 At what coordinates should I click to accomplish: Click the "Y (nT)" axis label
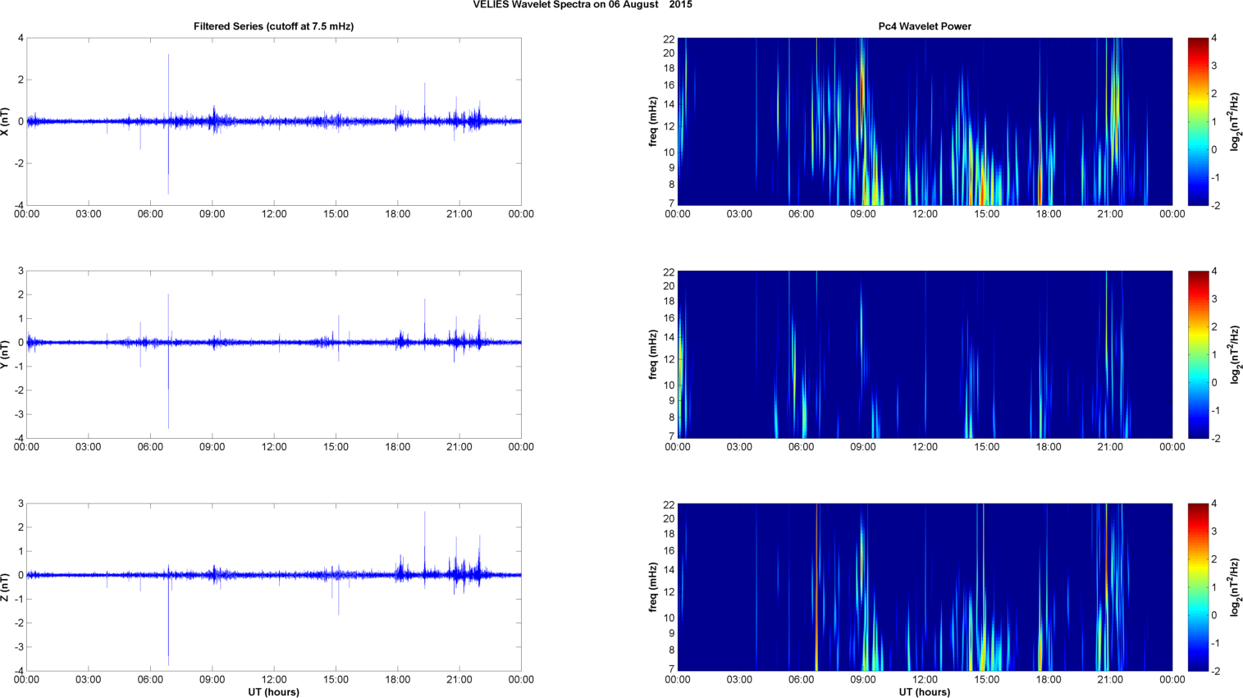tap(6, 354)
